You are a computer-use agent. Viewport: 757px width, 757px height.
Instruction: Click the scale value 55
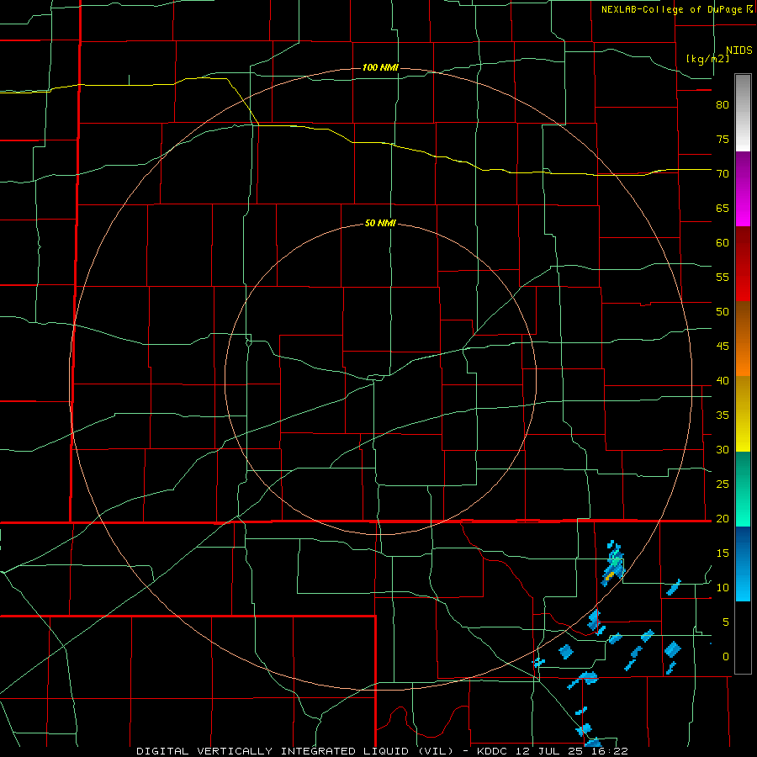tap(723, 277)
